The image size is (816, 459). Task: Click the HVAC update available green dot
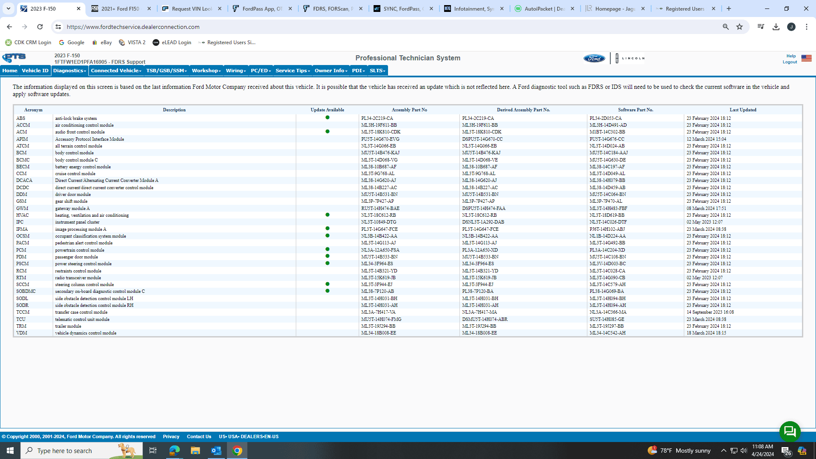pyautogui.click(x=327, y=215)
